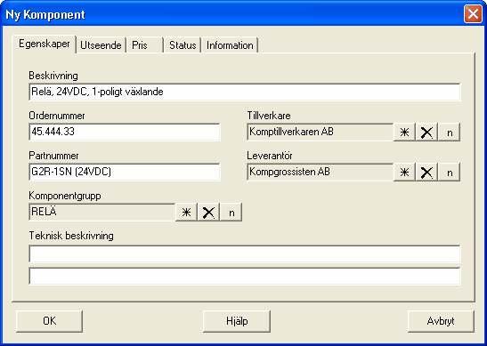Click the Komponentgrupp field showing RELÄ
The width and height of the screenshot is (487, 346).
[102, 212]
